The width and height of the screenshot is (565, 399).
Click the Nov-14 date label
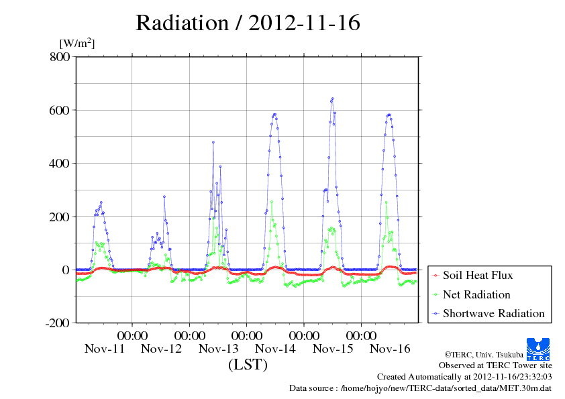tap(275, 349)
